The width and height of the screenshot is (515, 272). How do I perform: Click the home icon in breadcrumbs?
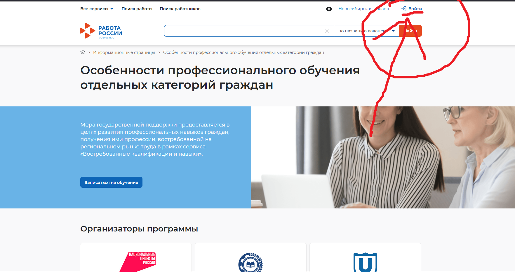tap(83, 52)
